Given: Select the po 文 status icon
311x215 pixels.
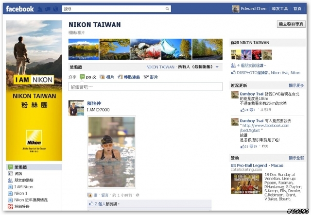Looking at the screenshot, I should 82,77.
